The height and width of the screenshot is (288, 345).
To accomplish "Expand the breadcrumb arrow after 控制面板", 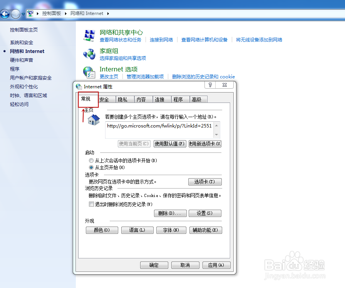I will [65, 13].
